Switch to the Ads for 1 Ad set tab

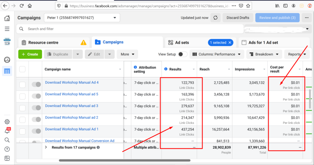click(263, 43)
